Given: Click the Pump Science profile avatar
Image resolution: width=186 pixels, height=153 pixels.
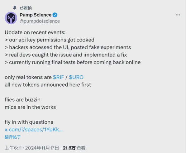Looking at the screenshot, I should click(x=11, y=18).
